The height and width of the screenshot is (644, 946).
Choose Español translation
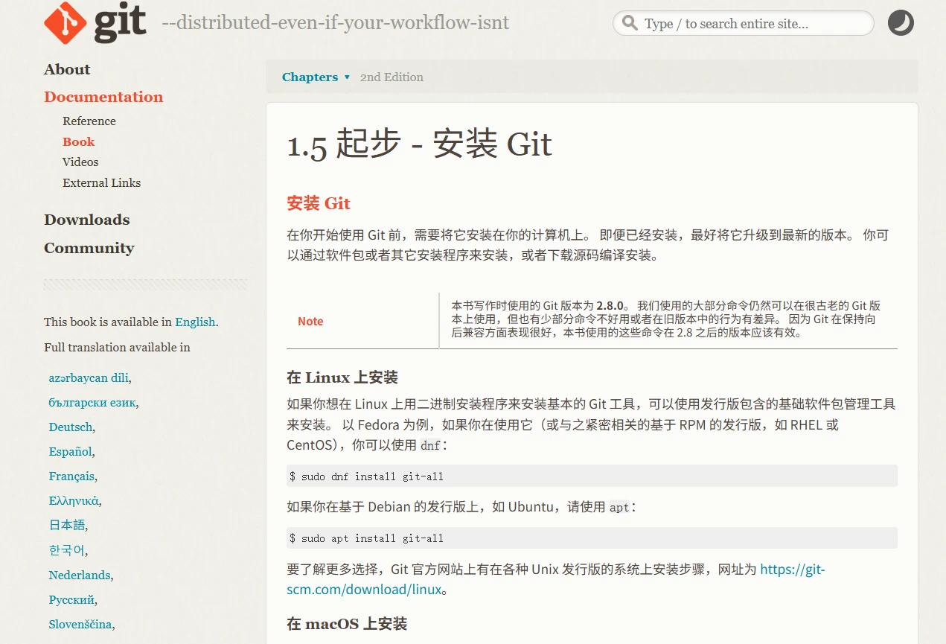(x=71, y=451)
